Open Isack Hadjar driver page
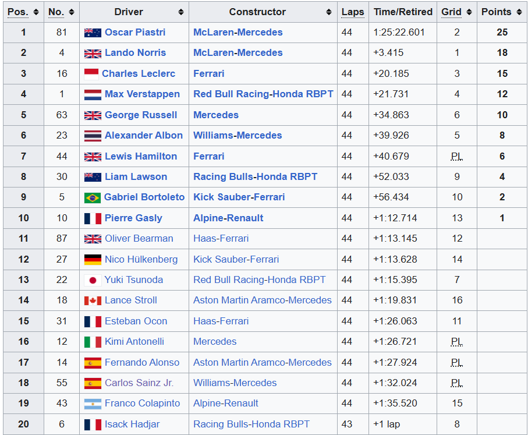 [x=132, y=424]
